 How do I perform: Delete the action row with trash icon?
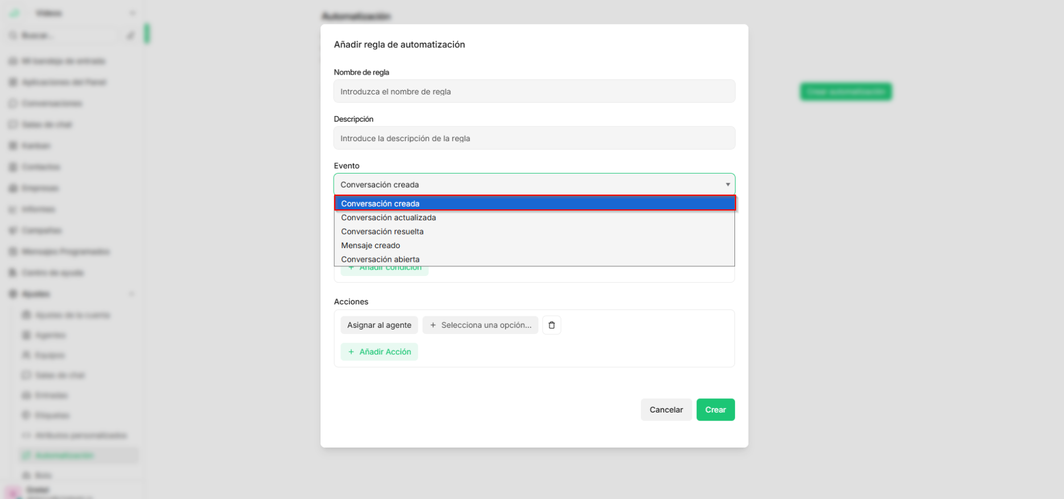coord(551,325)
